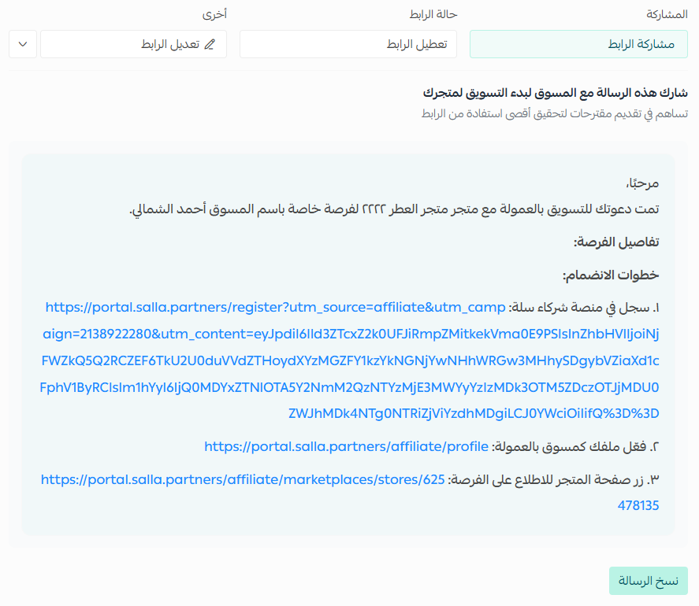The height and width of the screenshot is (606, 699).
Task: Click the تعطيل الرابط disable link button
Action: (348, 44)
